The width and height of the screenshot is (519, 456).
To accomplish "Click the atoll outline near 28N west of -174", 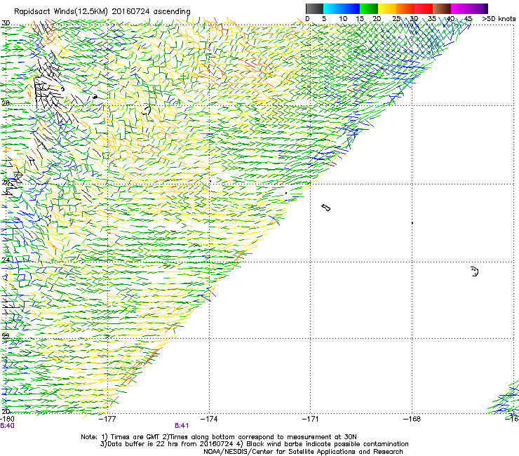I will coord(147,111).
